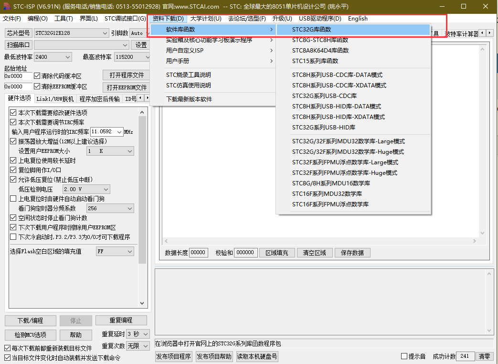Toggle 每次下载前都重新装载目标文件

click(7, 348)
